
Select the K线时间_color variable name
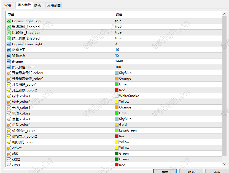click(23, 142)
